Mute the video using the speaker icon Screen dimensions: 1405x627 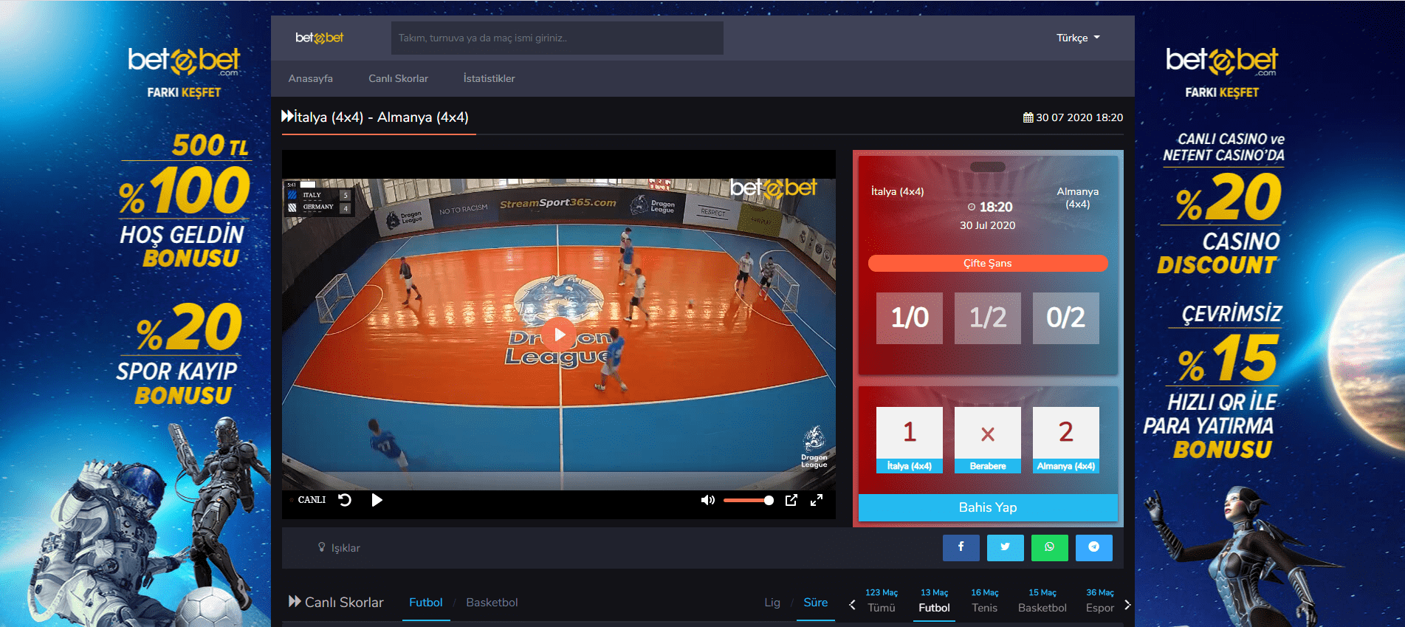click(x=707, y=500)
